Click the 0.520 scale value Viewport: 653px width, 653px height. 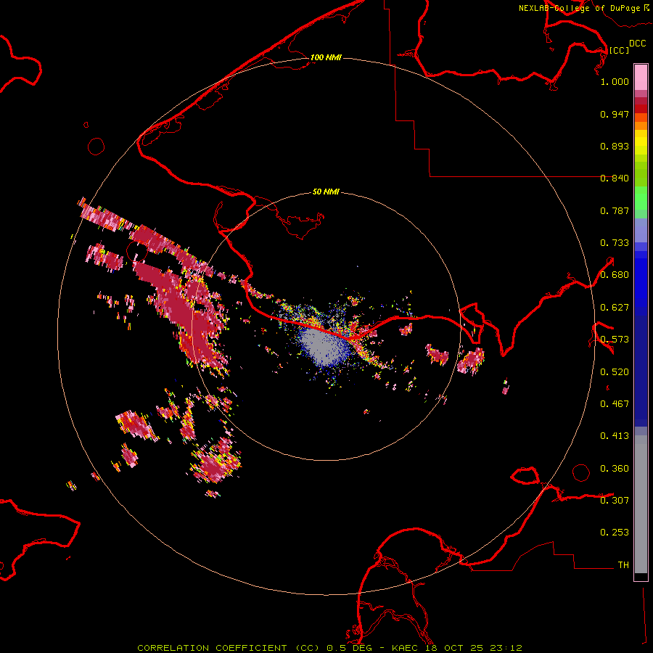[615, 372]
